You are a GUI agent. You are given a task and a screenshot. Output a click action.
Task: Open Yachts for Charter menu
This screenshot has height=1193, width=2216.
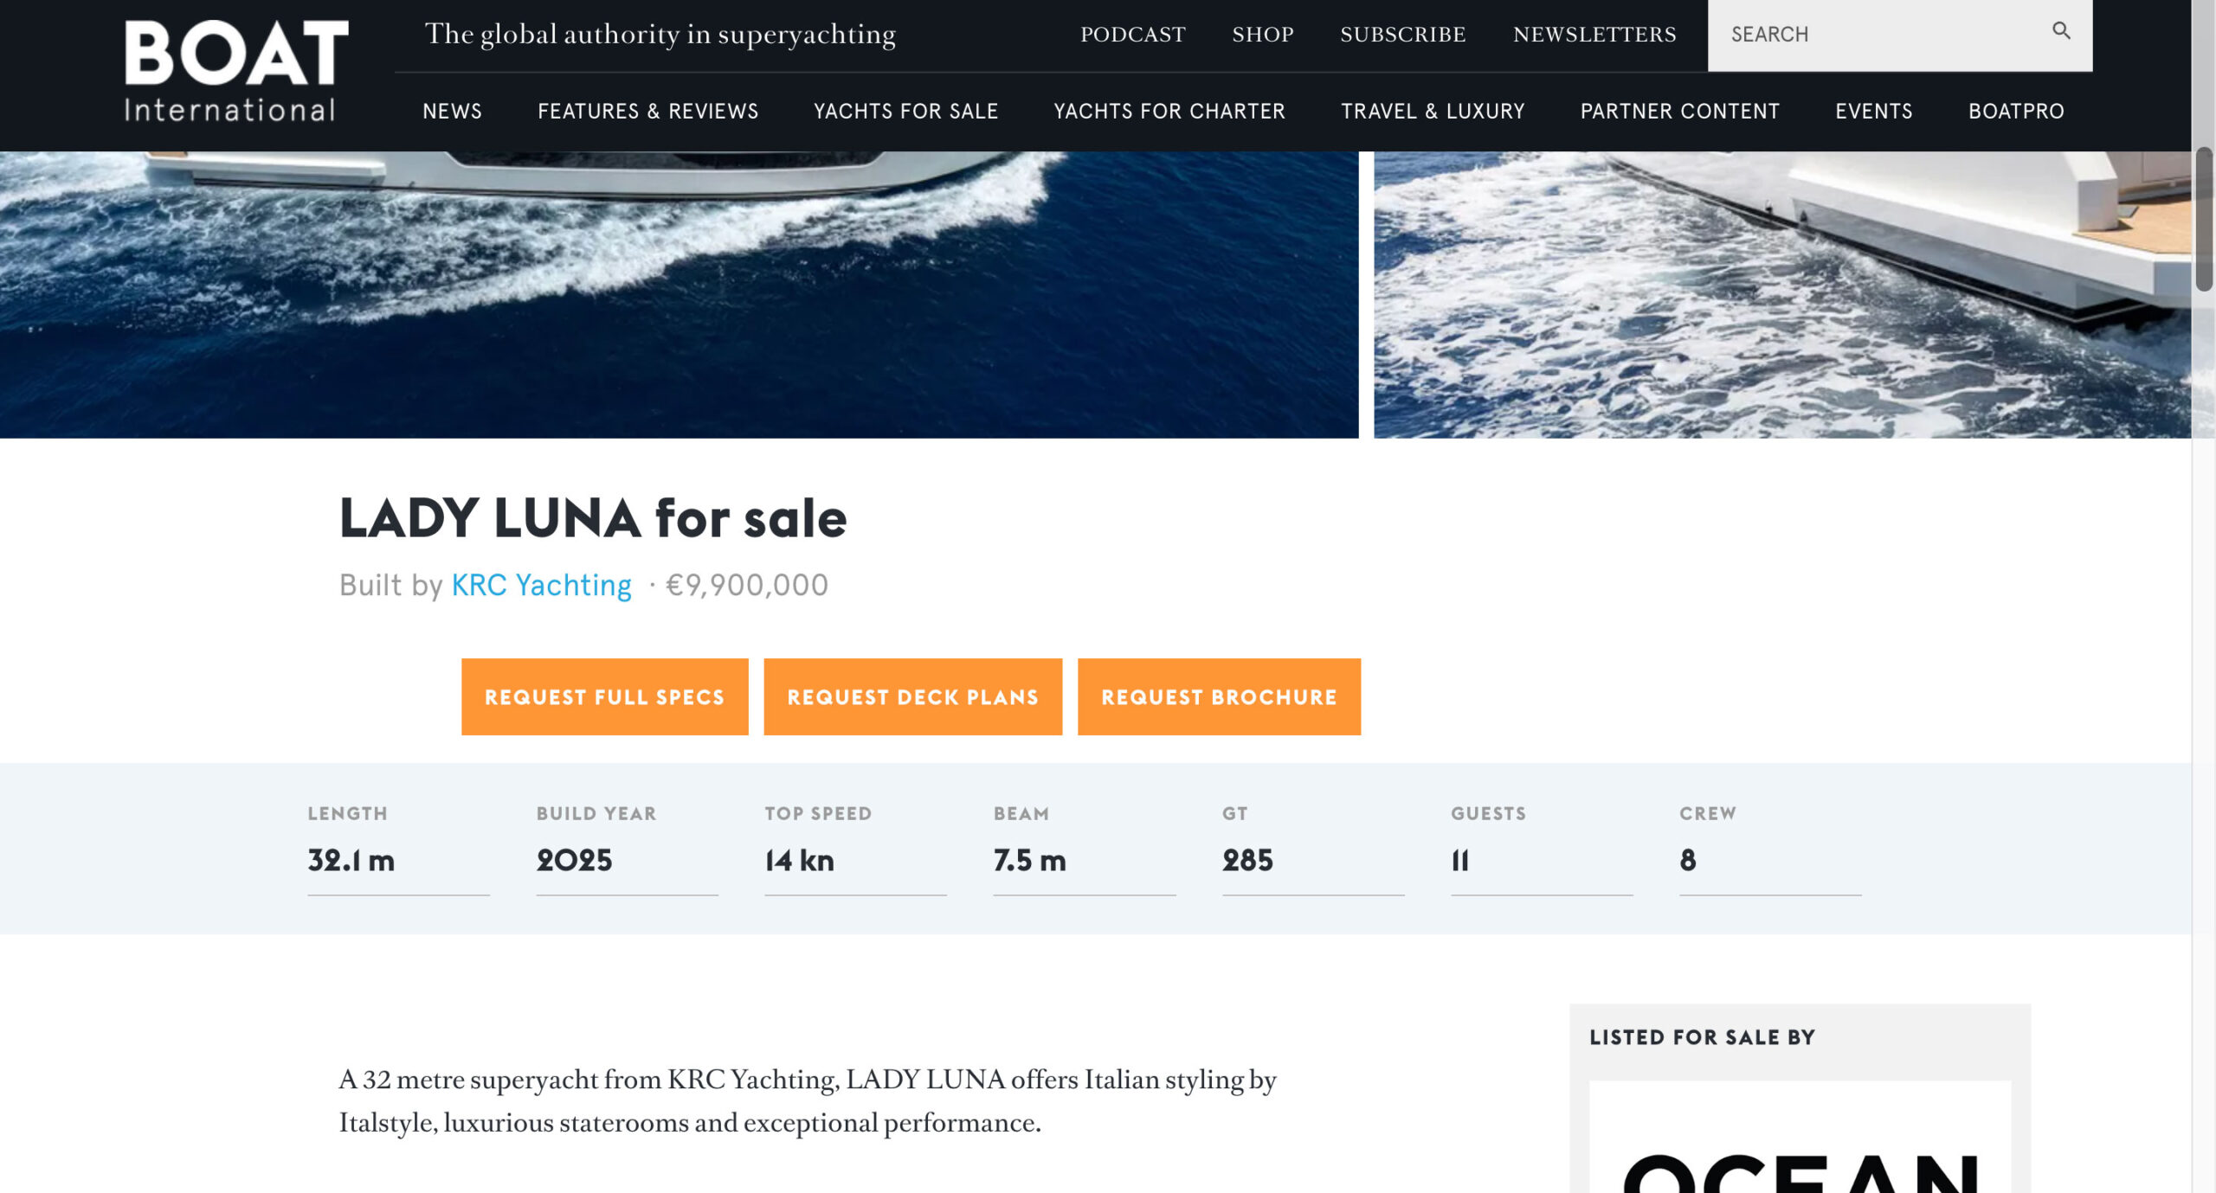[x=1169, y=112]
